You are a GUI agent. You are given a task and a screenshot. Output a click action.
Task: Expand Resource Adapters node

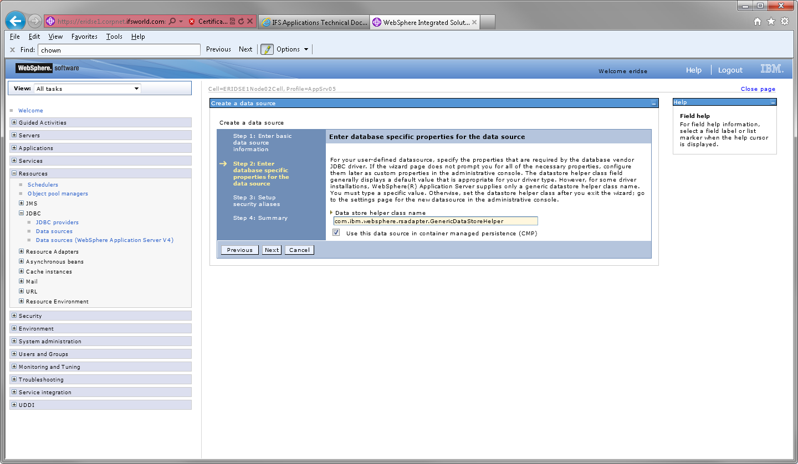click(21, 251)
